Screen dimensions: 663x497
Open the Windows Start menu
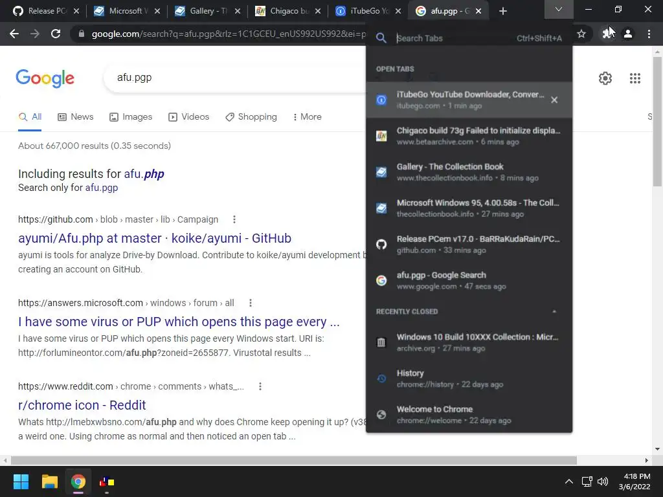point(21,481)
